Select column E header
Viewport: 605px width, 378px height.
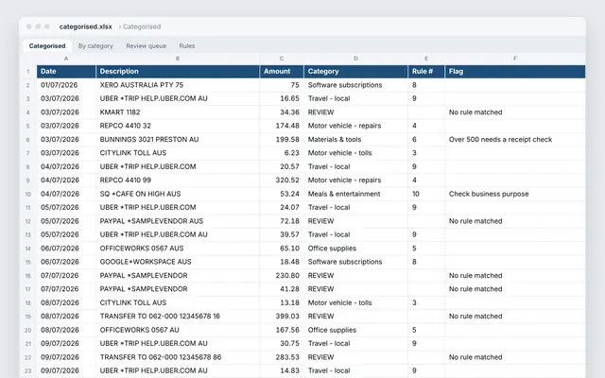[x=426, y=59]
